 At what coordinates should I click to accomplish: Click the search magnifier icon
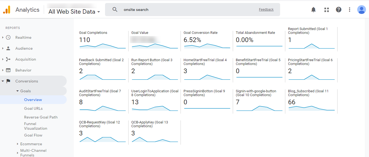115,10
